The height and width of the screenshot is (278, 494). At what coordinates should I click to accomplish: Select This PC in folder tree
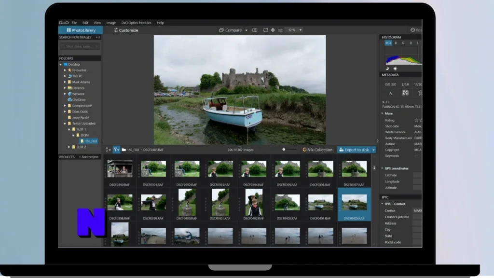[x=75, y=76]
